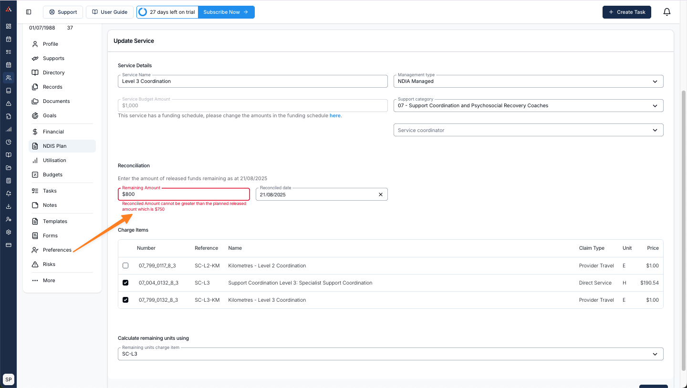Open Goals in the client menu

point(62,115)
